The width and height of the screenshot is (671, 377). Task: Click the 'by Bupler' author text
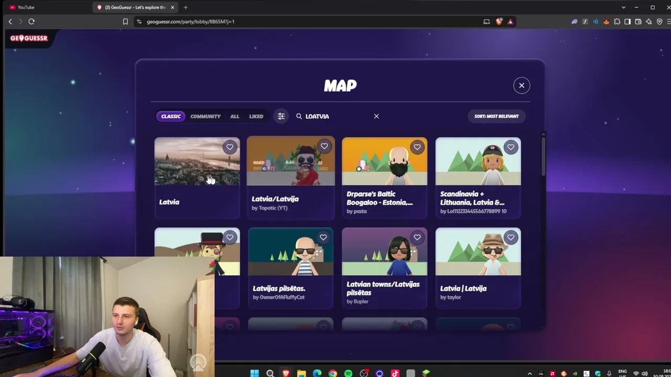pos(358,302)
